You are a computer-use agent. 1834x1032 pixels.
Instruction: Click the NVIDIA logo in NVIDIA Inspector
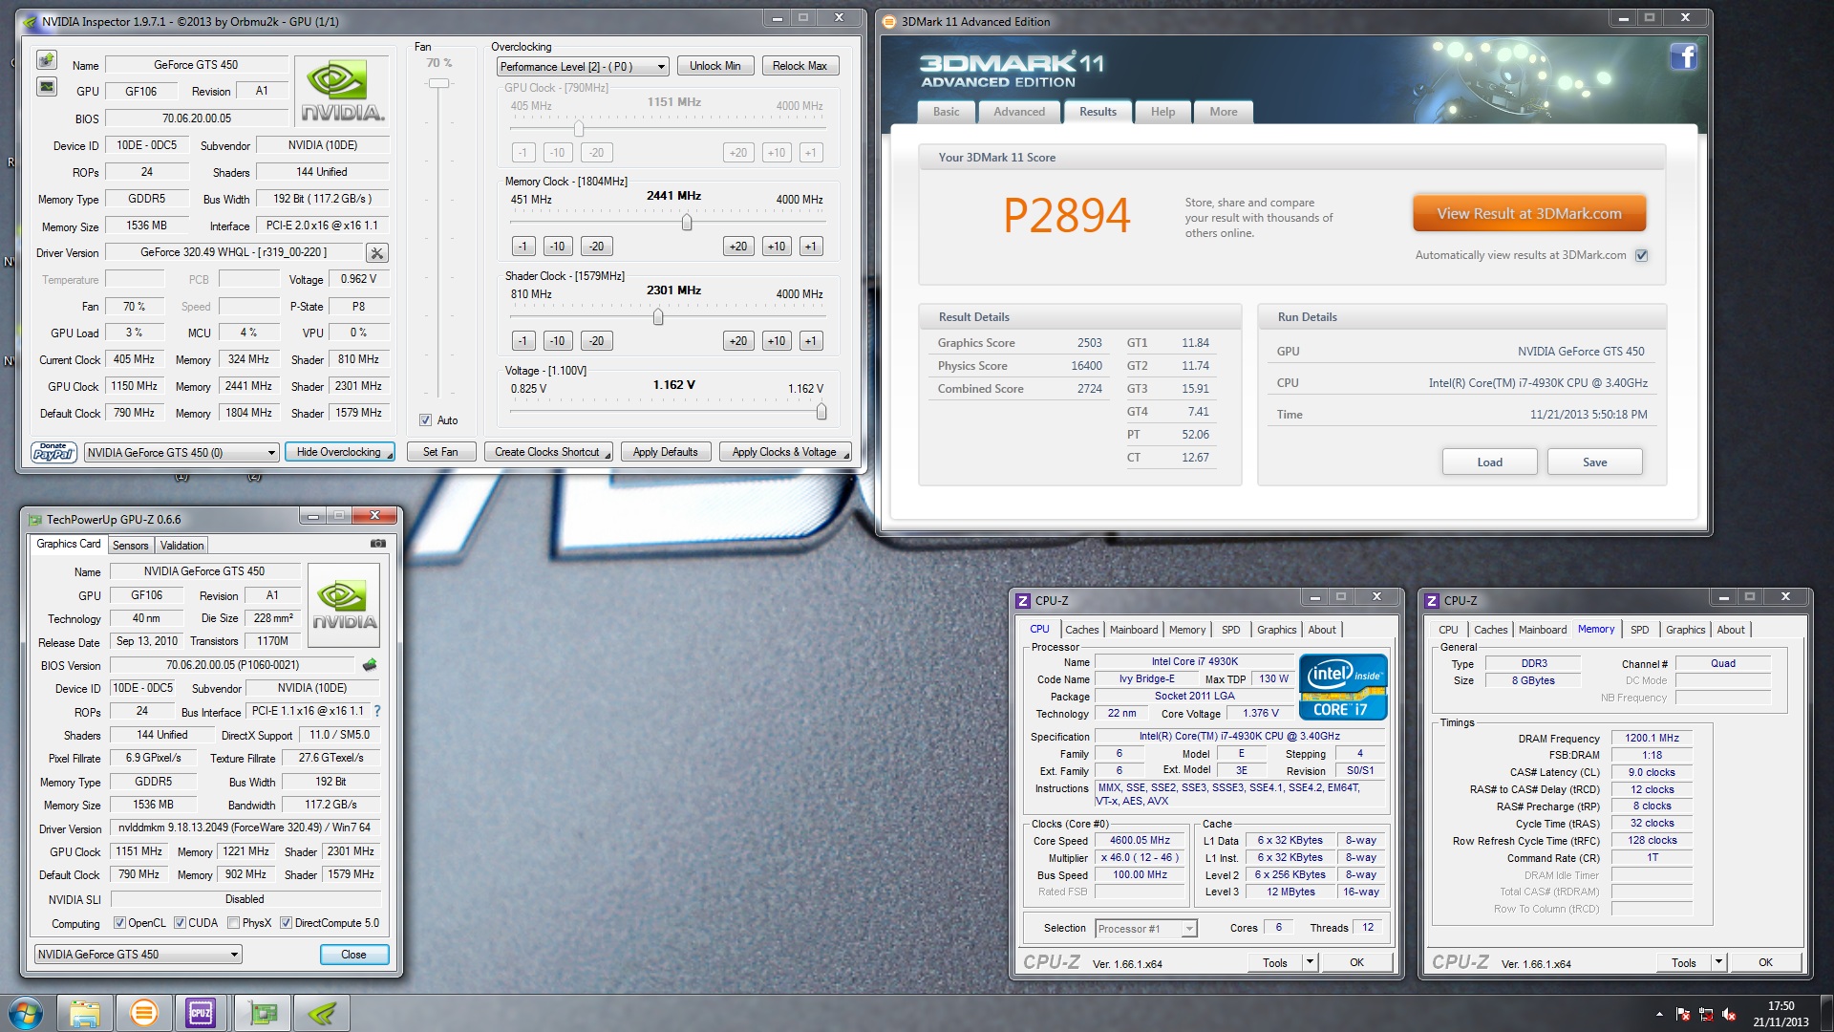click(x=342, y=92)
